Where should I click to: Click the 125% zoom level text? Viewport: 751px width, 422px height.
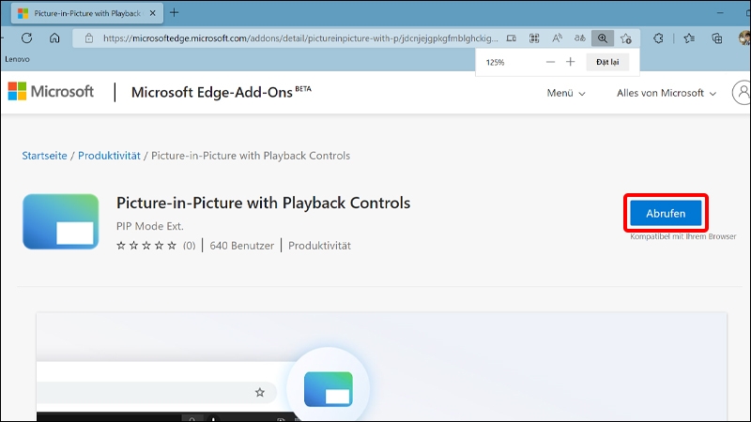tap(496, 62)
